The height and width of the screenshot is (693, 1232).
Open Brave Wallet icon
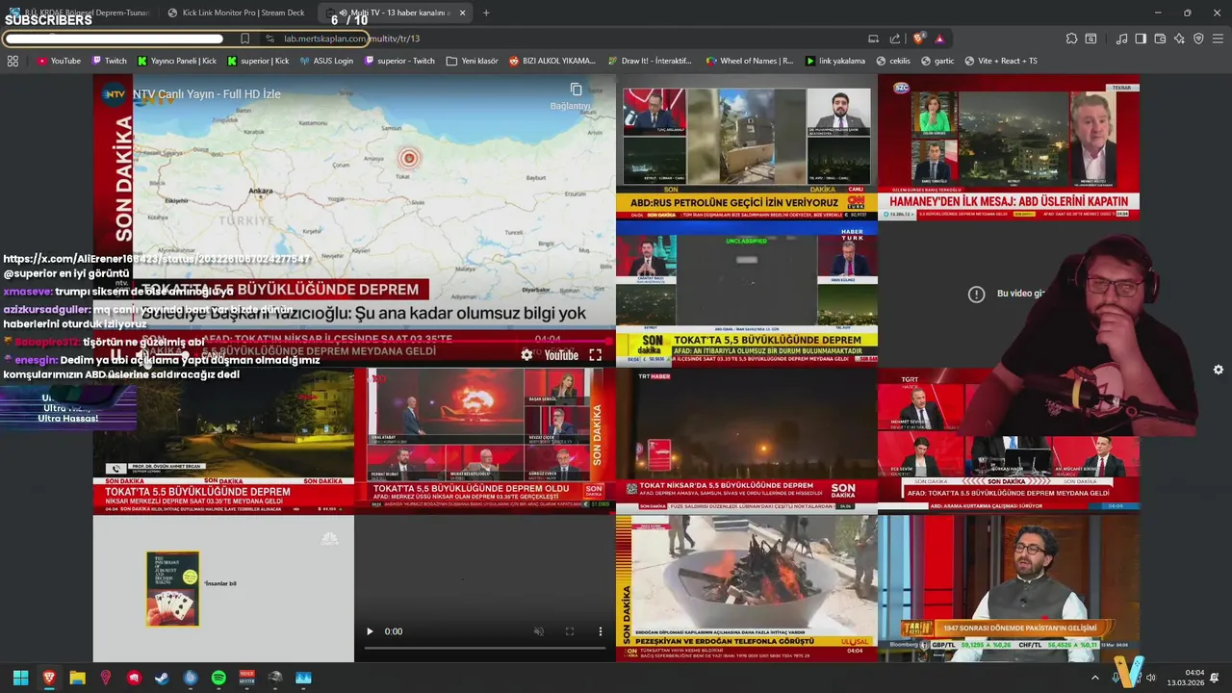pyautogui.click(x=1160, y=38)
